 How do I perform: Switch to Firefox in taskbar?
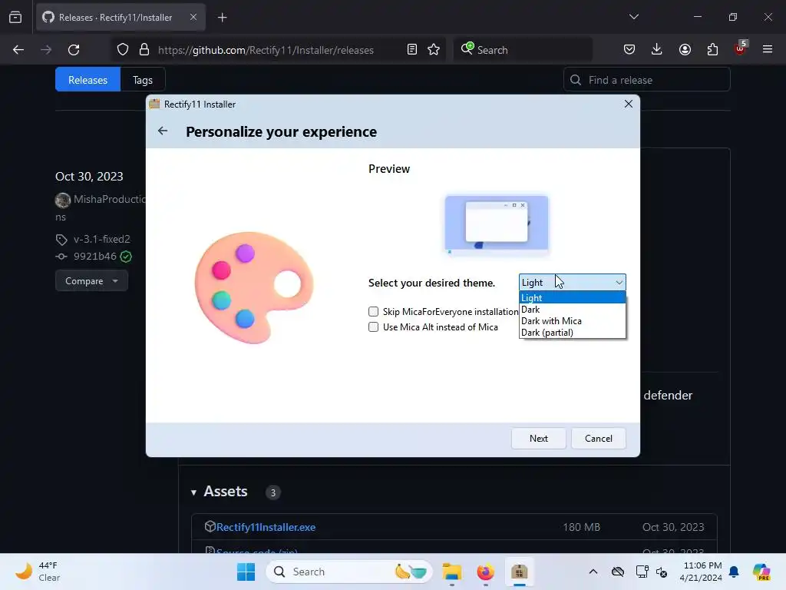click(485, 572)
